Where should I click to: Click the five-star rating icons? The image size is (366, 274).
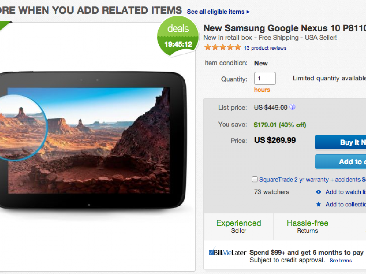tap(223, 47)
